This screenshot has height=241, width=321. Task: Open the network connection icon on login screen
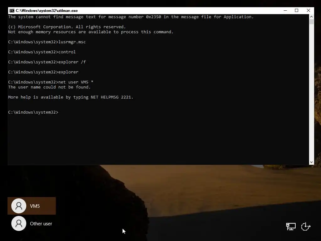coord(291,227)
